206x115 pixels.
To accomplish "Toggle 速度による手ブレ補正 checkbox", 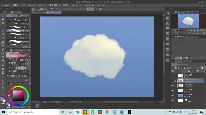I will [x=10, y=76].
